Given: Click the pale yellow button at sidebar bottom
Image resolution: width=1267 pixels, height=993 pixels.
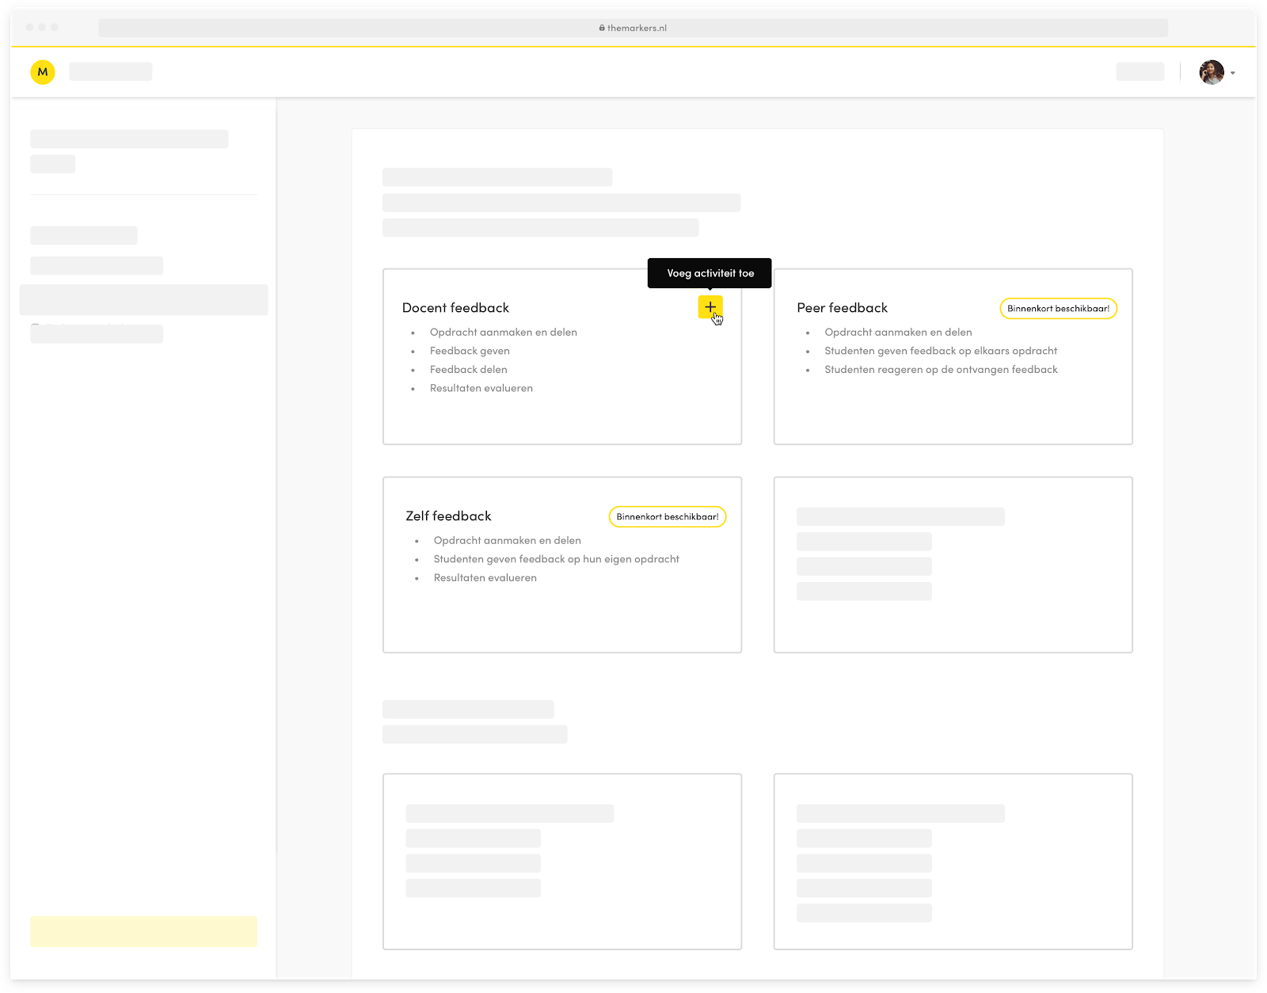Looking at the screenshot, I should pyautogui.click(x=143, y=931).
